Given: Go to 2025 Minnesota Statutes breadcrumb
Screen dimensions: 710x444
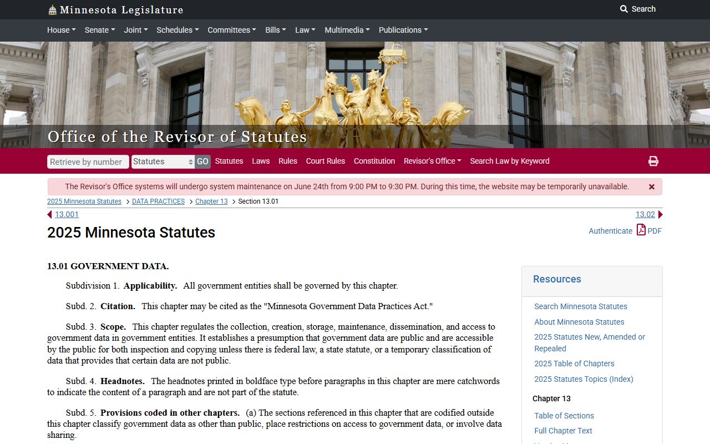Looking at the screenshot, I should [x=84, y=201].
